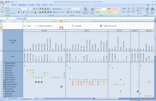Screen dimensions: 156x101
Task: Open Conditional Formatting in the ribbon
Action: point(85,11)
